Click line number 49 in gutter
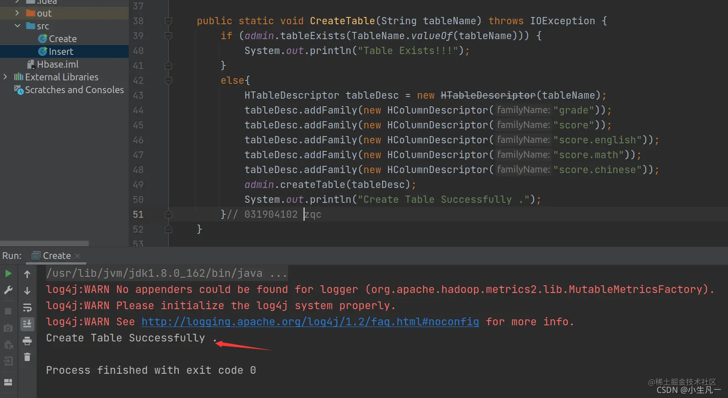This screenshot has height=398, width=728. (x=138, y=185)
